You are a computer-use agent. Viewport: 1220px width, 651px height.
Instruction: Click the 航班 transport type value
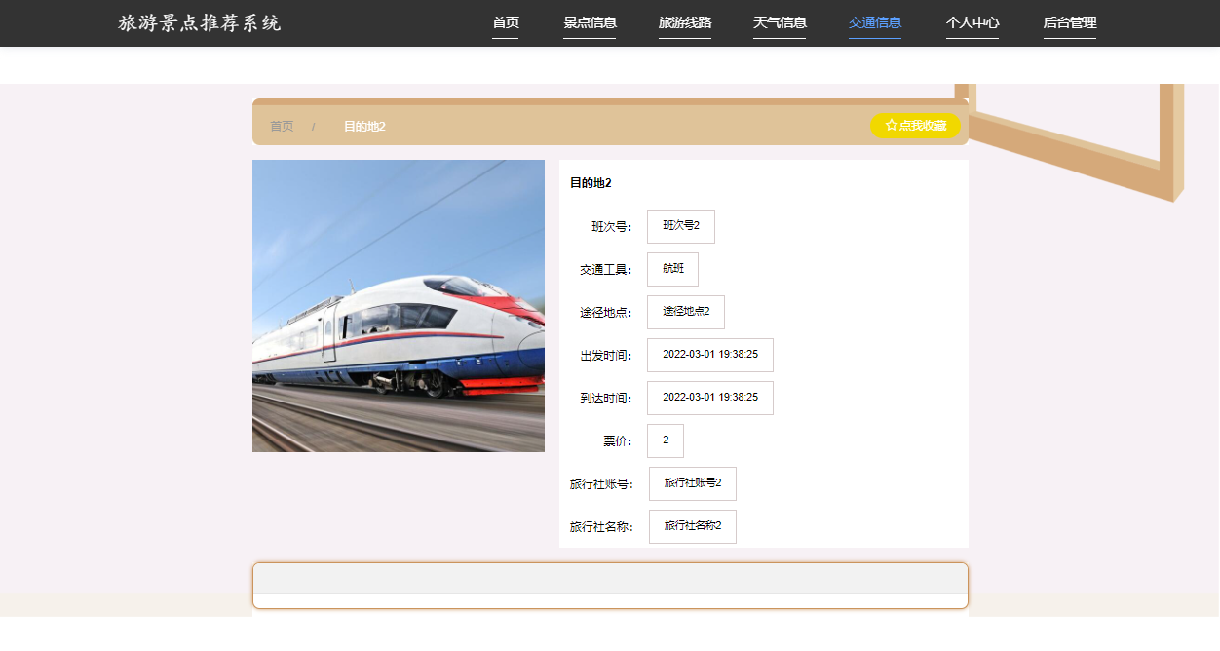673,269
